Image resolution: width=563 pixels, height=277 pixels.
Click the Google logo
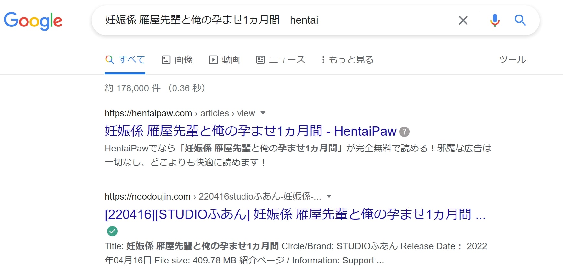[x=33, y=21]
